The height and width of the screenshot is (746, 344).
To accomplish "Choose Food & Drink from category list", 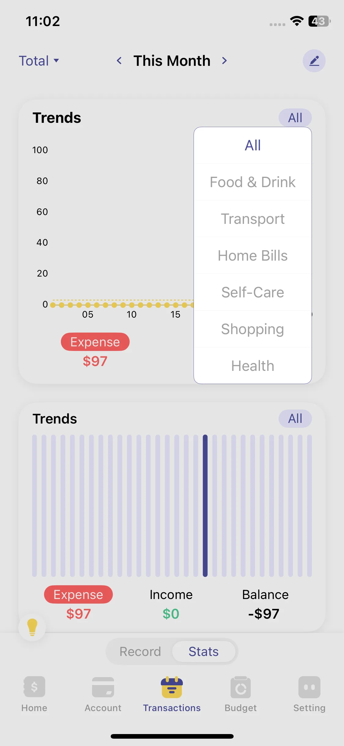I will 253,182.
